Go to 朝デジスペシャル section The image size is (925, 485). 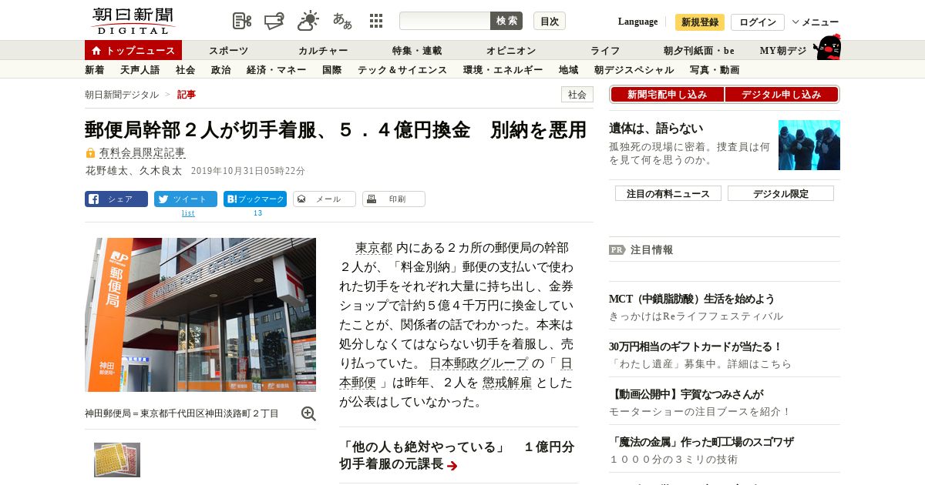(634, 70)
